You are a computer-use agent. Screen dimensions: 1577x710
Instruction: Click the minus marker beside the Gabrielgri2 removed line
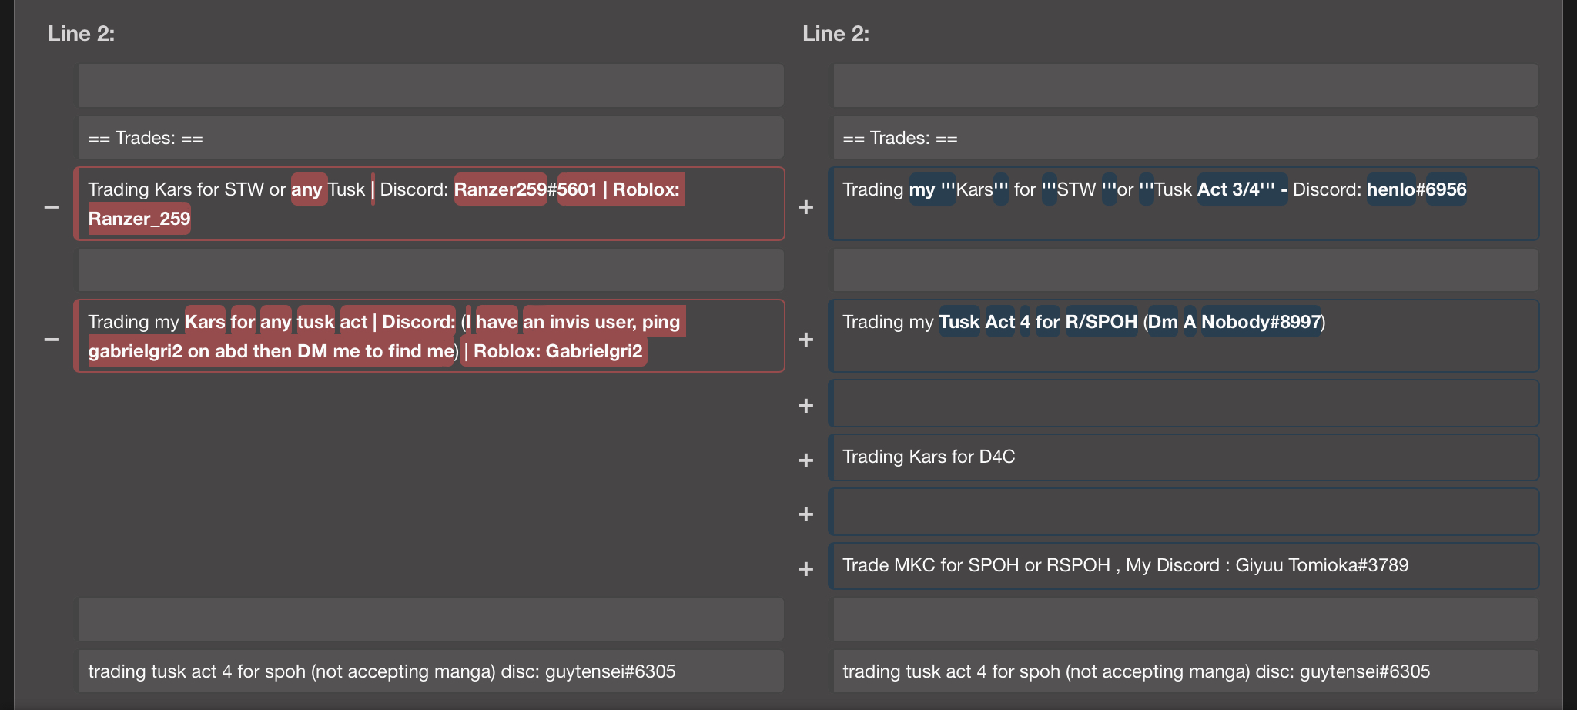click(52, 340)
